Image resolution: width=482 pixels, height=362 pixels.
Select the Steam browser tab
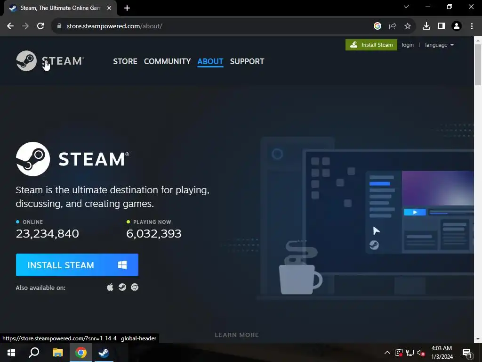[x=60, y=8]
